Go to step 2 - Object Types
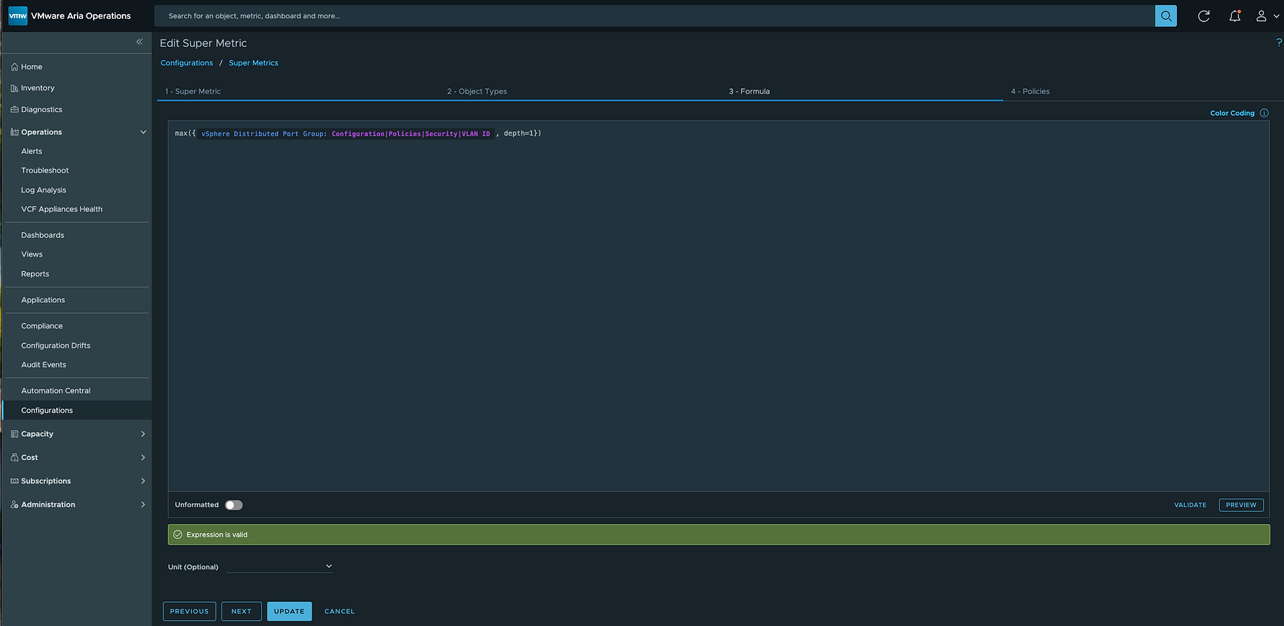1284x626 pixels. click(477, 92)
